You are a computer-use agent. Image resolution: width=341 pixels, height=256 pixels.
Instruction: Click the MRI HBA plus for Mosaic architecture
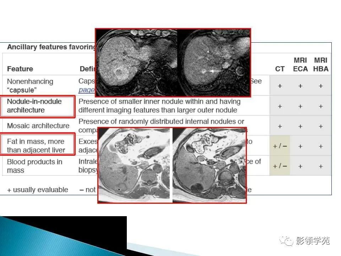point(321,126)
